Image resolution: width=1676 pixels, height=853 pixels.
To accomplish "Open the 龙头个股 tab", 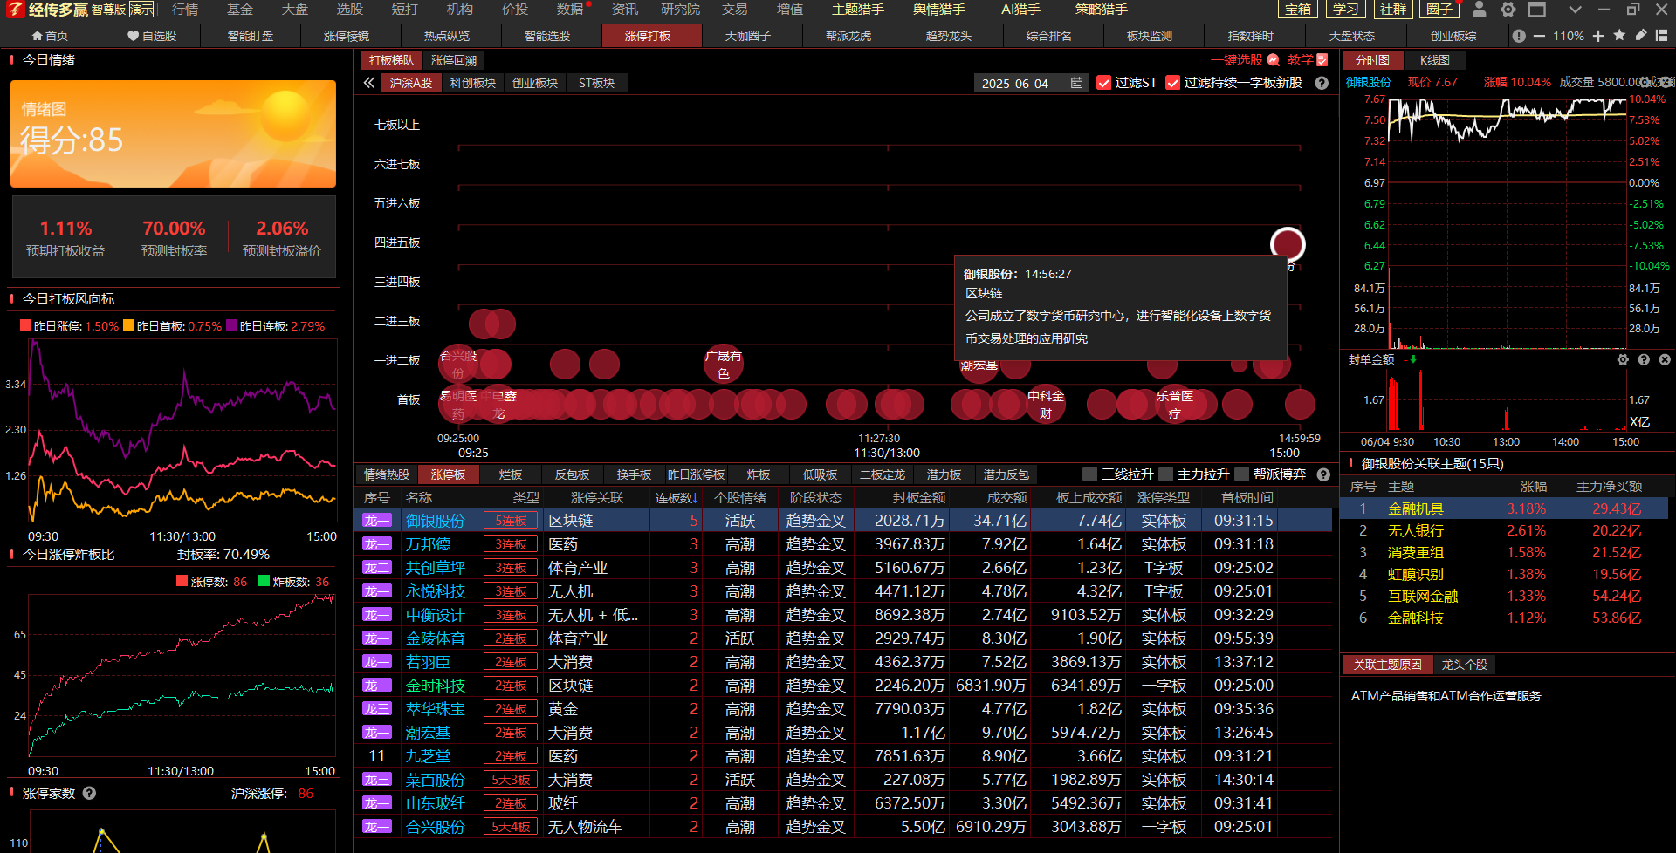I will (x=1464, y=665).
